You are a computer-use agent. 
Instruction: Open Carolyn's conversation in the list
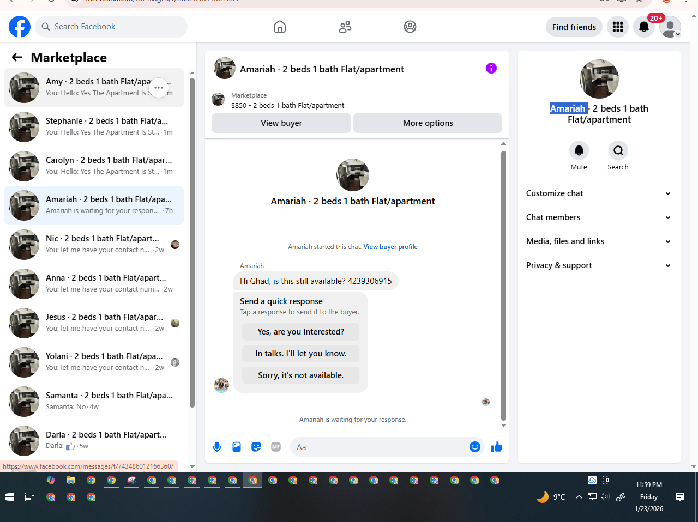coord(94,166)
